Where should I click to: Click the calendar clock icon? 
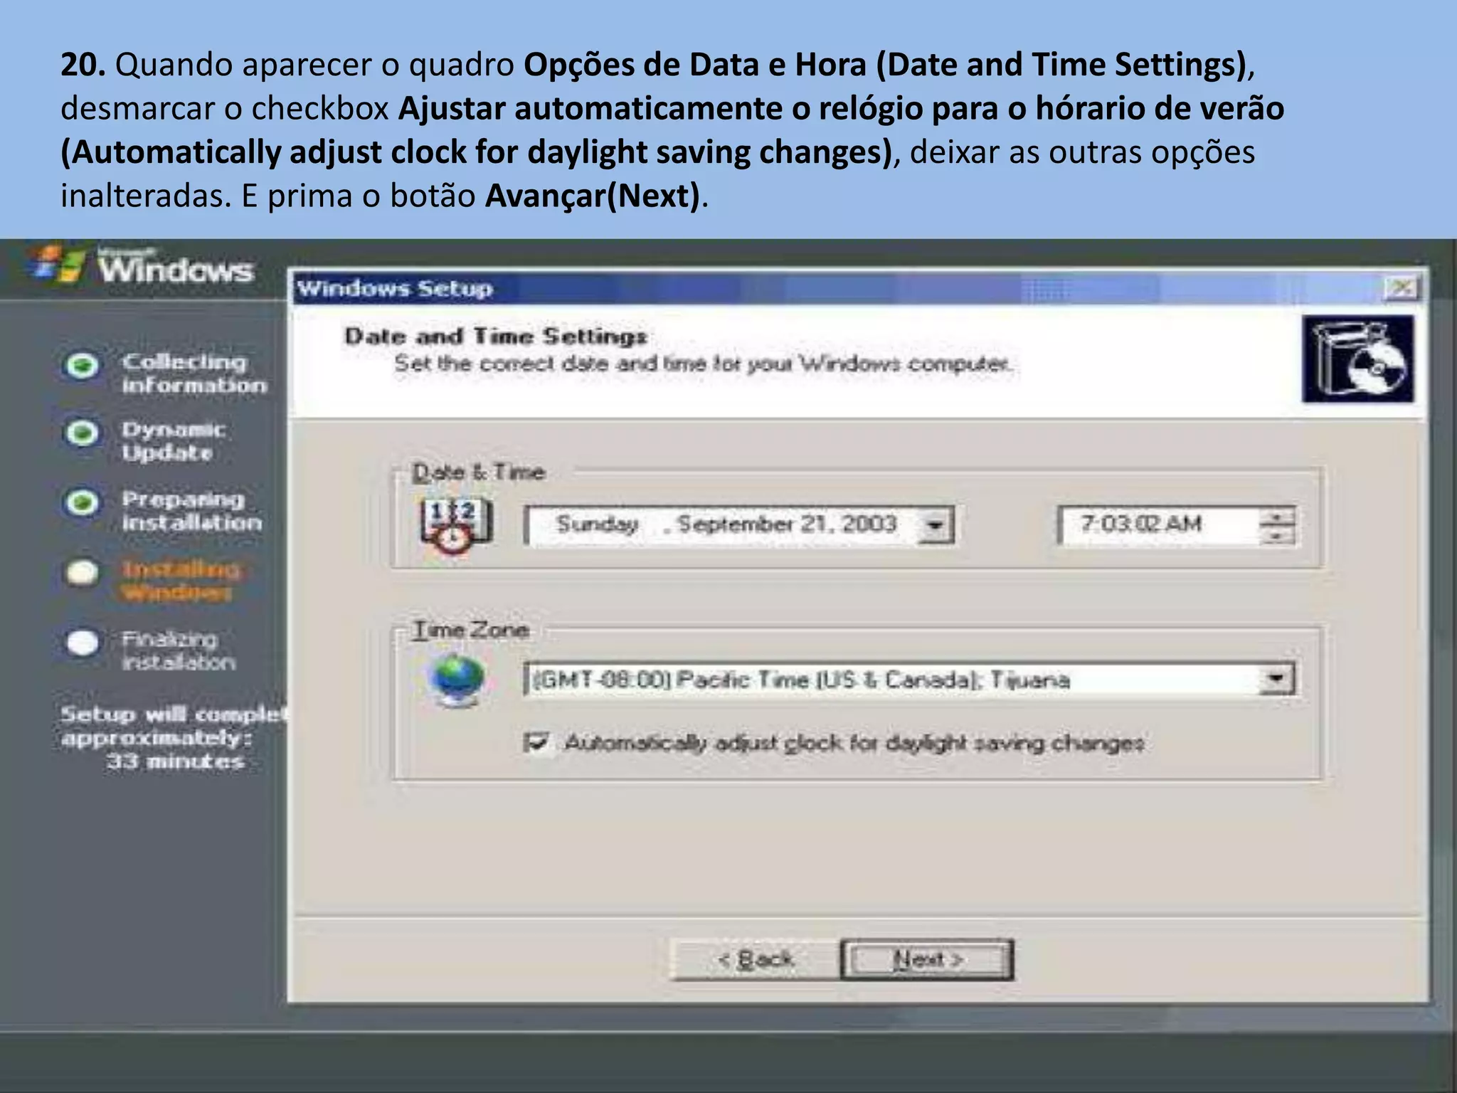point(455,526)
